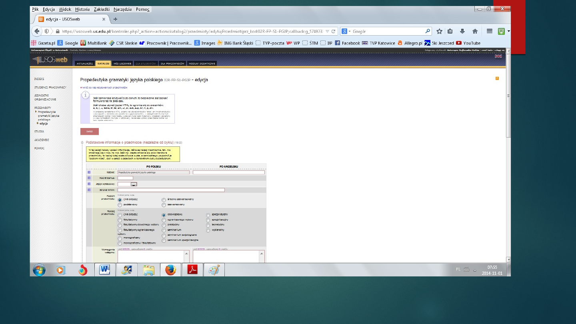
Task: Click the orange help icon near page title
Action: 497,78
